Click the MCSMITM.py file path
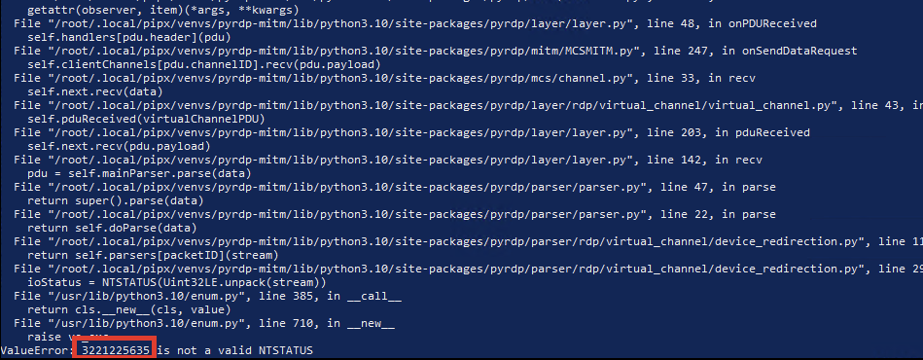923x360 pixels. point(346,52)
